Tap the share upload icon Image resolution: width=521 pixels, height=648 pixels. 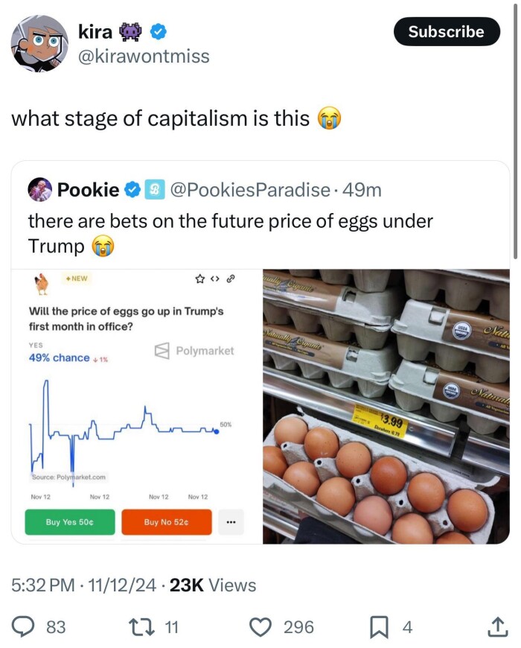(x=494, y=627)
